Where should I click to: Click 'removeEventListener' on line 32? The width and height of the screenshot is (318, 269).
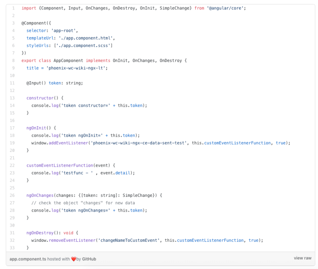[x=72, y=240]
